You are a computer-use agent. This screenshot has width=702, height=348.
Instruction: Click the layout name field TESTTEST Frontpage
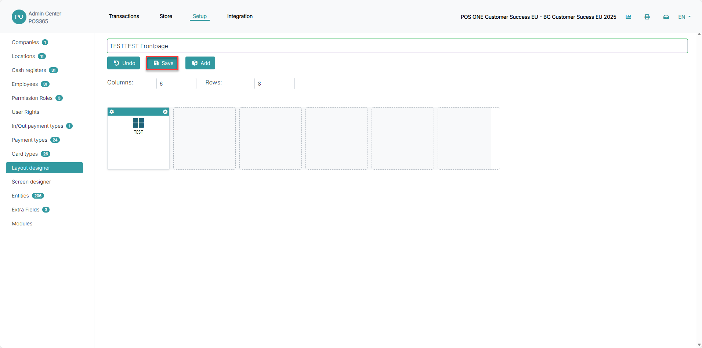coord(397,46)
